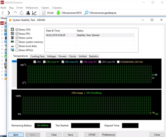Switch to the Voltages tab
Screen dimensions: 166x137
52,56
